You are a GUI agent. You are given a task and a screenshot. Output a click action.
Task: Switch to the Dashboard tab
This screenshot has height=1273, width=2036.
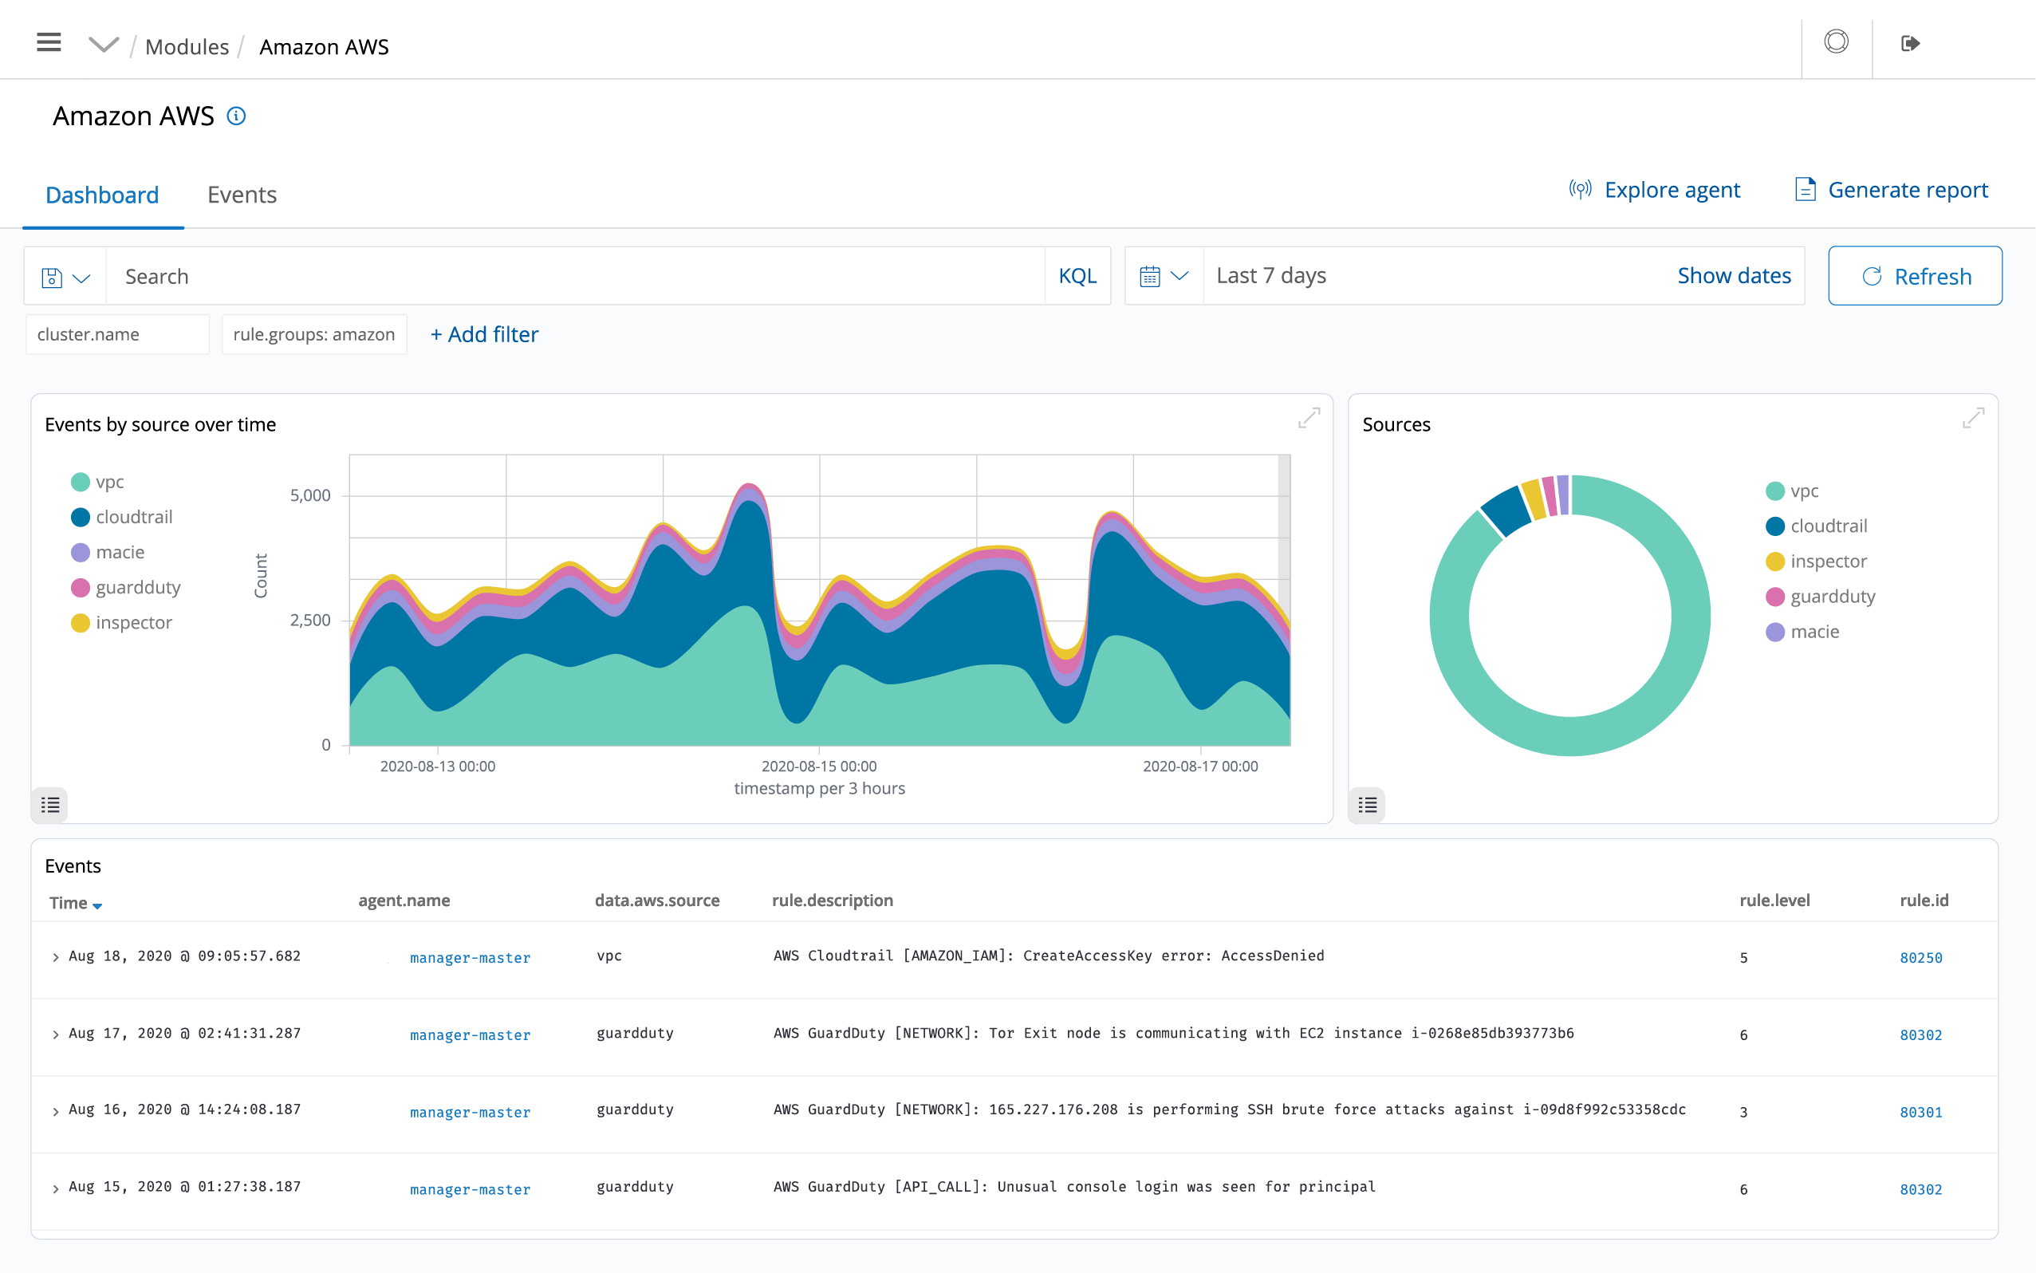(103, 195)
